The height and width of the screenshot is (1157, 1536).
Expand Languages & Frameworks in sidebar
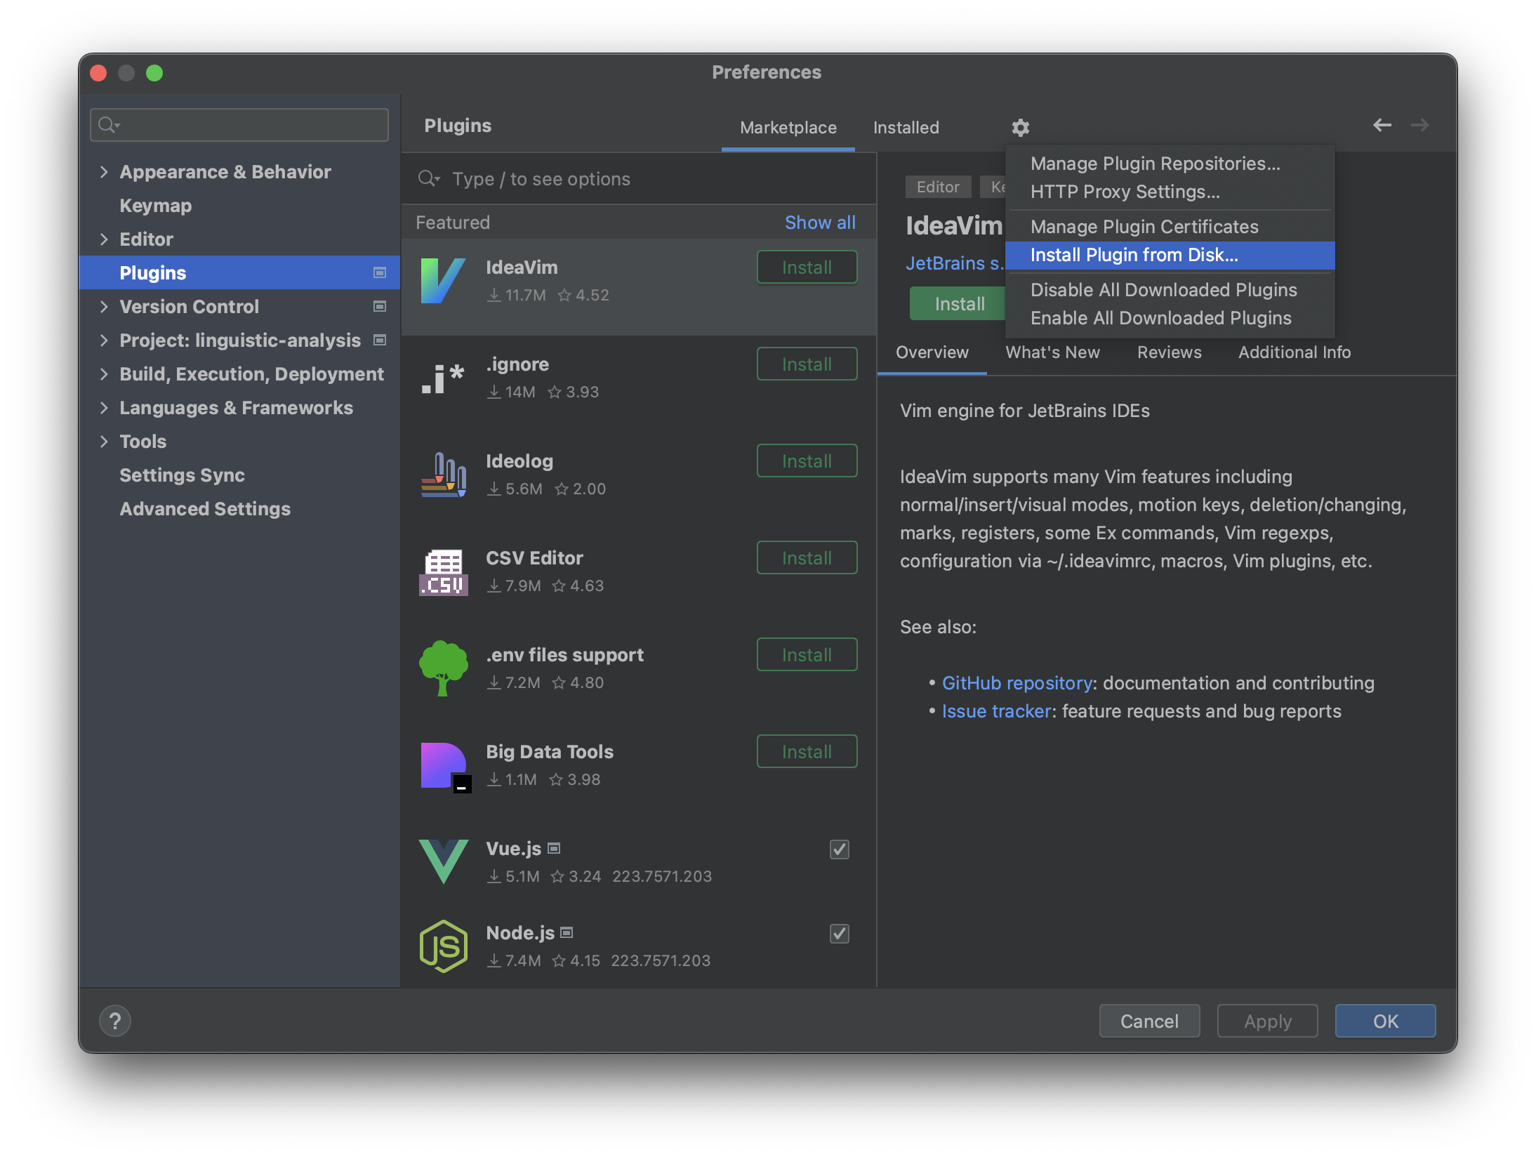click(104, 407)
